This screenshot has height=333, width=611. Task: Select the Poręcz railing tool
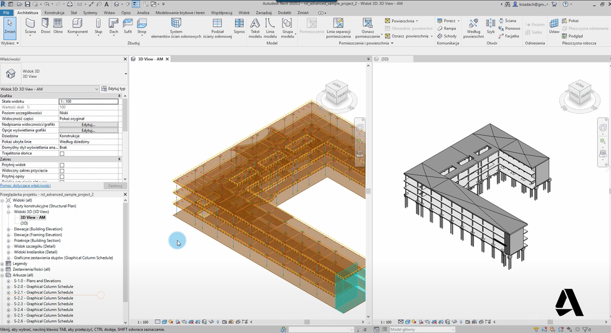(448, 21)
